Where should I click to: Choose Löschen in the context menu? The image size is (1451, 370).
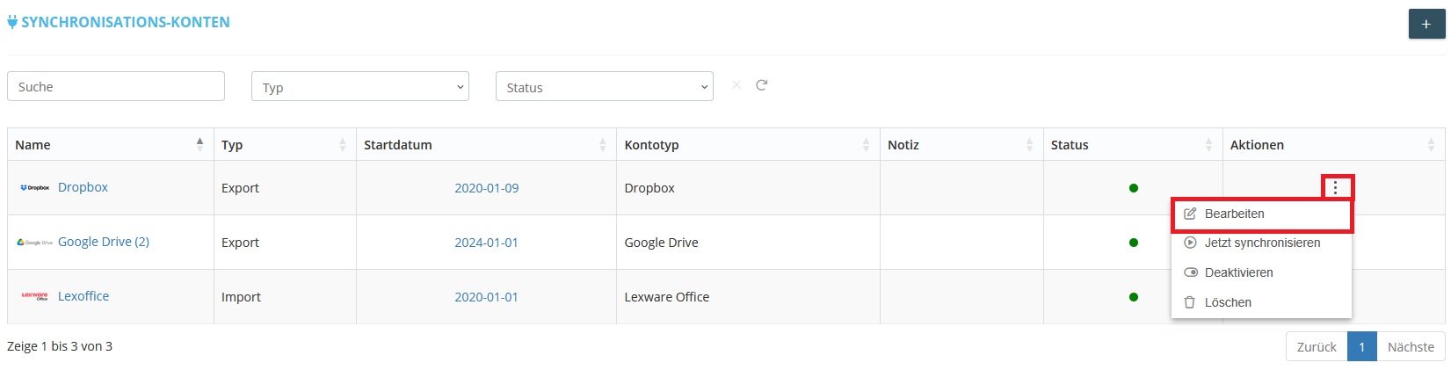[1261, 302]
